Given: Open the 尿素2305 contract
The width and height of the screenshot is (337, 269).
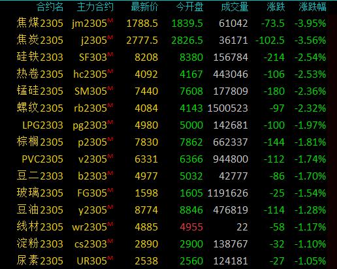Looking at the screenshot, I should 40,261.
